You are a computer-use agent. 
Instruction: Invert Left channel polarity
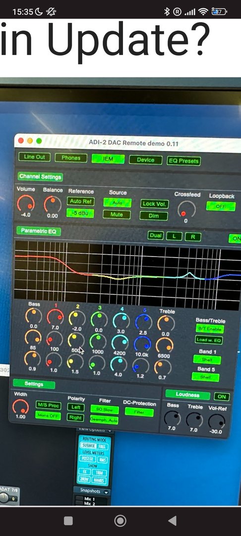coord(76,407)
